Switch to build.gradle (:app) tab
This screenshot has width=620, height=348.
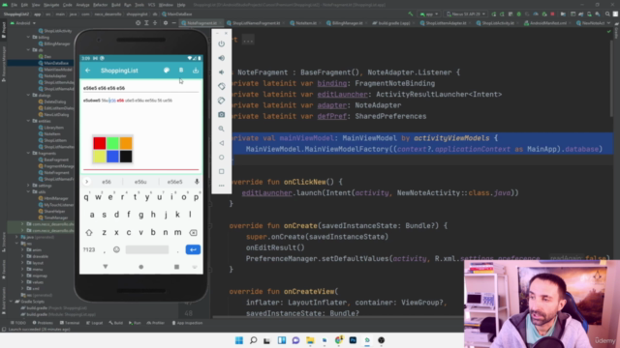coord(391,23)
